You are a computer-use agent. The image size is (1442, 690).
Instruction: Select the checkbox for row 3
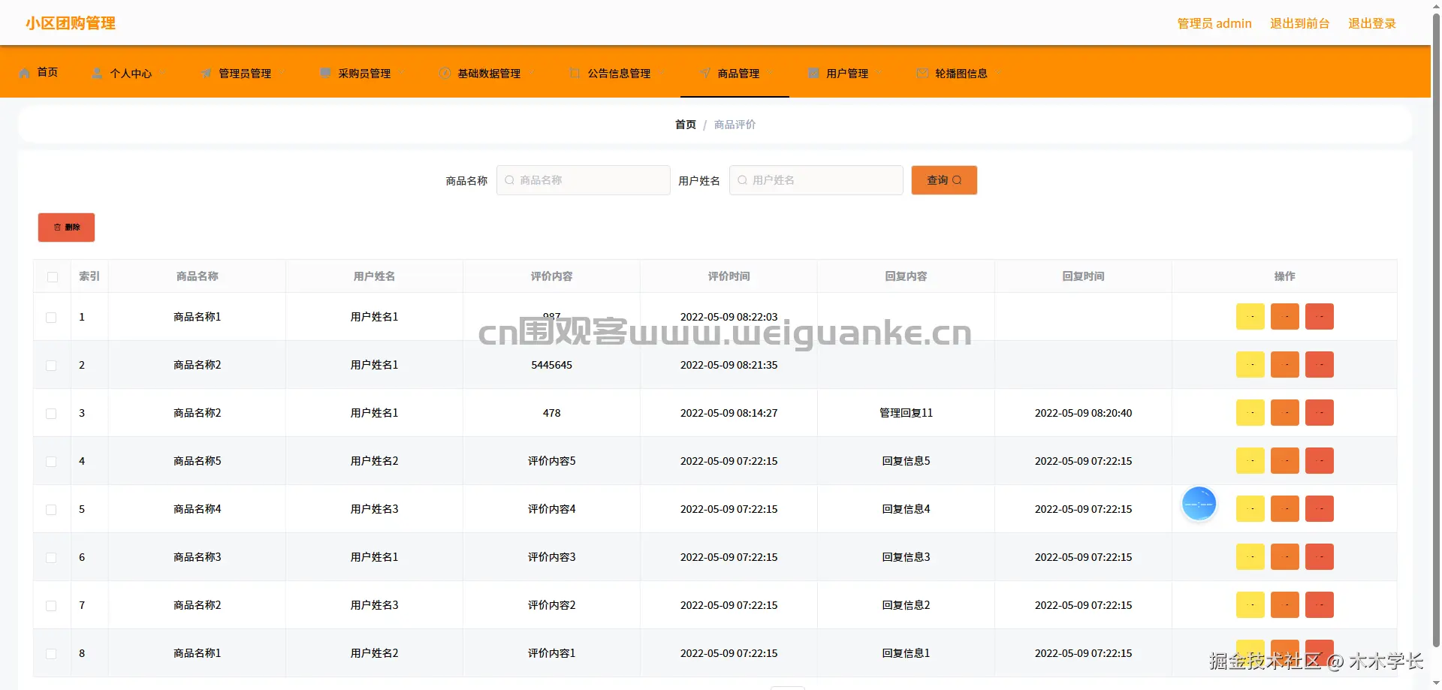click(51, 414)
